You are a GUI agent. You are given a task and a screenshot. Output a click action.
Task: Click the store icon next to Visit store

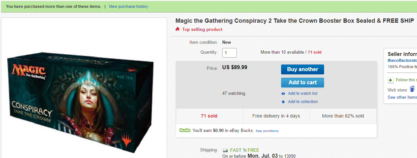coord(412,89)
